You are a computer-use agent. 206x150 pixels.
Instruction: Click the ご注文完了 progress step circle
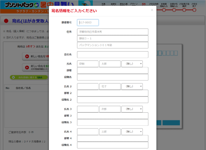click(x=194, y=10)
